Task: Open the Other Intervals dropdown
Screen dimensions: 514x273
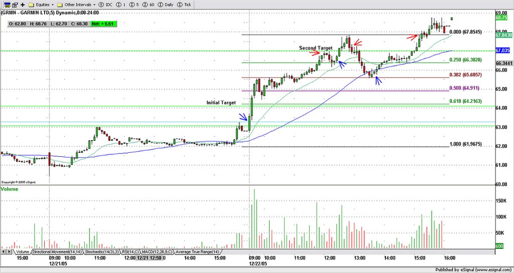Action: tap(76, 5)
